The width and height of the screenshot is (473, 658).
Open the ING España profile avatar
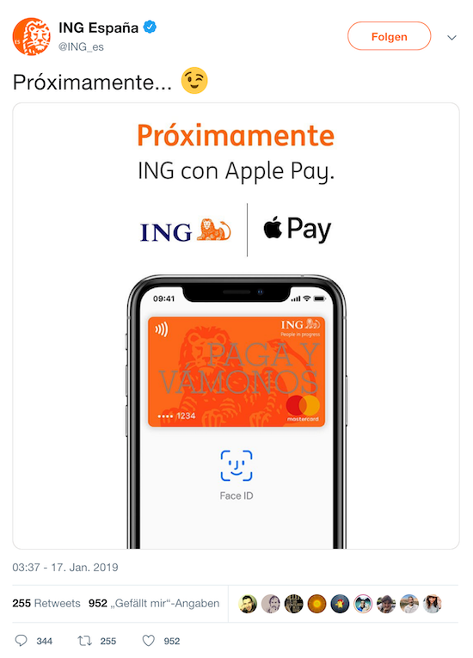point(32,36)
